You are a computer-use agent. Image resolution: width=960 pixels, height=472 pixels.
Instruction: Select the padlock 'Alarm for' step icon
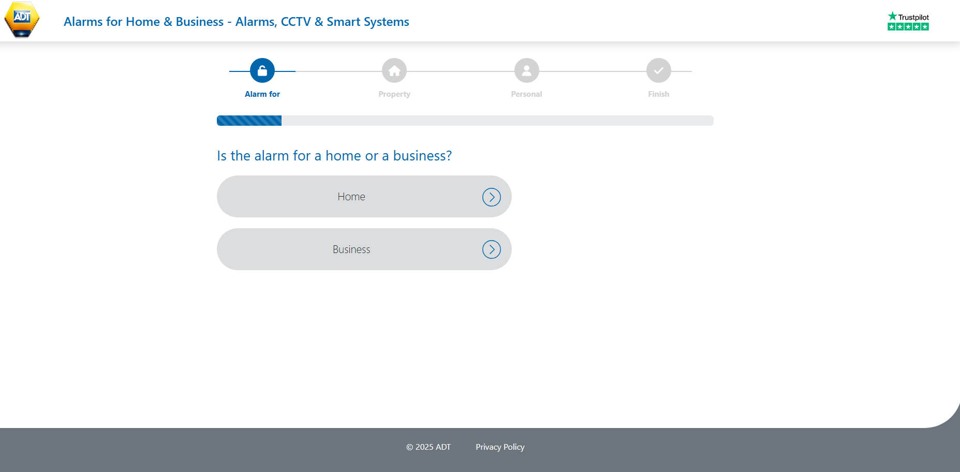pyautogui.click(x=262, y=71)
